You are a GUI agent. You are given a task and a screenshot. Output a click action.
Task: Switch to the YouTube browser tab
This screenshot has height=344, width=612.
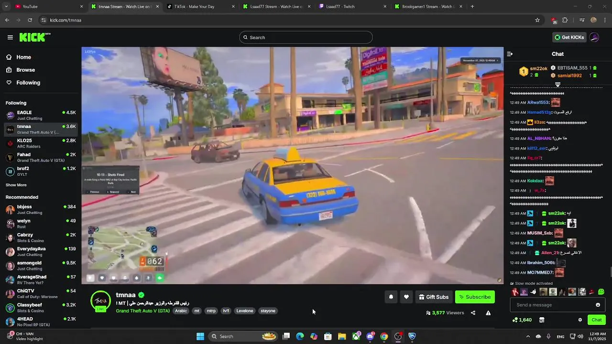(x=47, y=7)
